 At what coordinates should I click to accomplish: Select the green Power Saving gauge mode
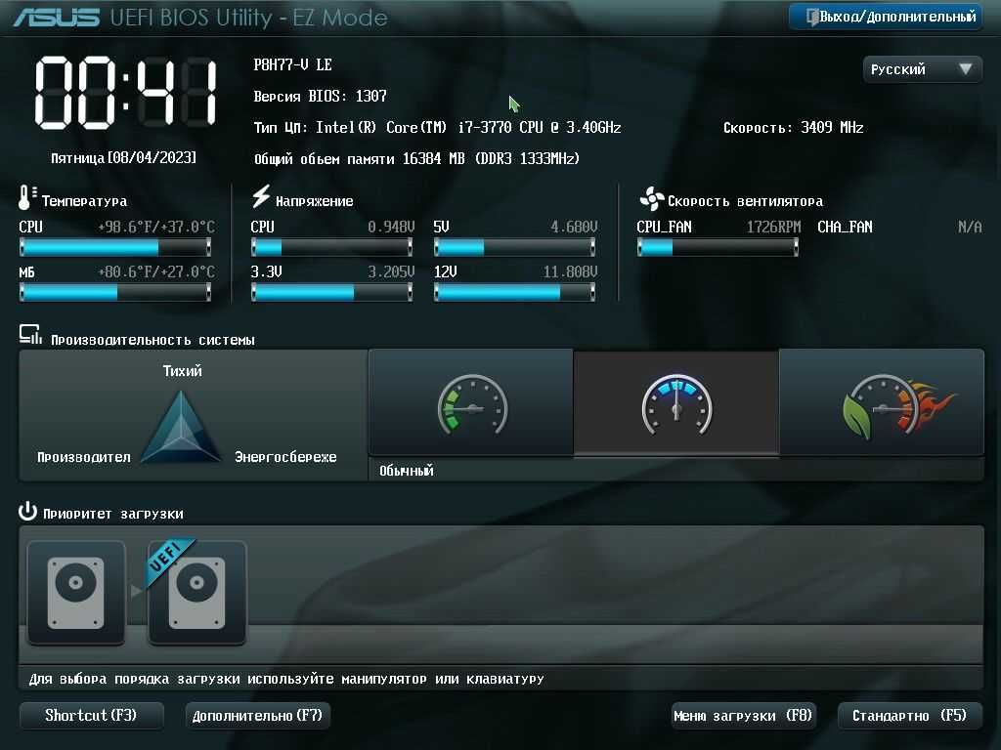click(472, 403)
